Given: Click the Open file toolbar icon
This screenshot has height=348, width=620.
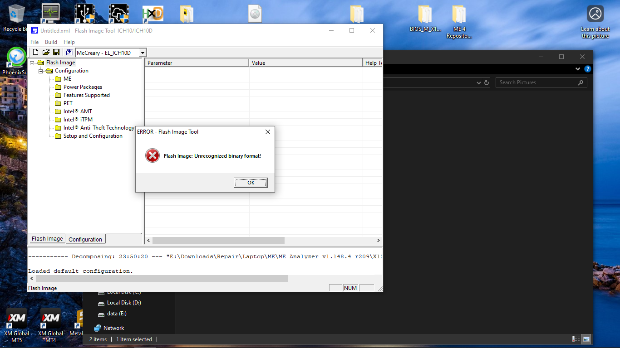Looking at the screenshot, I should point(46,53).
